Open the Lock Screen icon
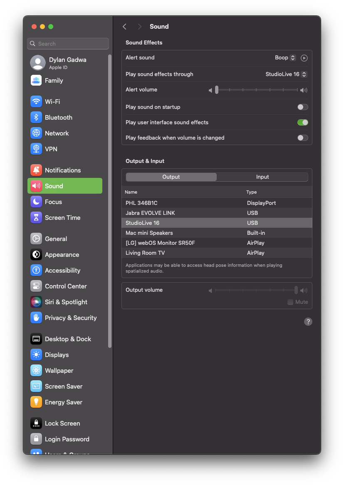This screenshot has width=344, height=485. point(36,423)
